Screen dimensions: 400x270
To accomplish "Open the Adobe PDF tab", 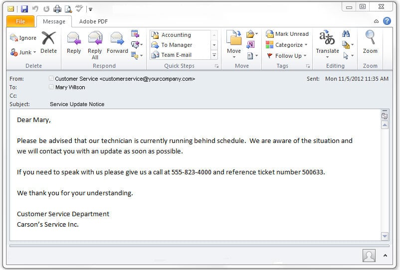I will click(93, 21).
